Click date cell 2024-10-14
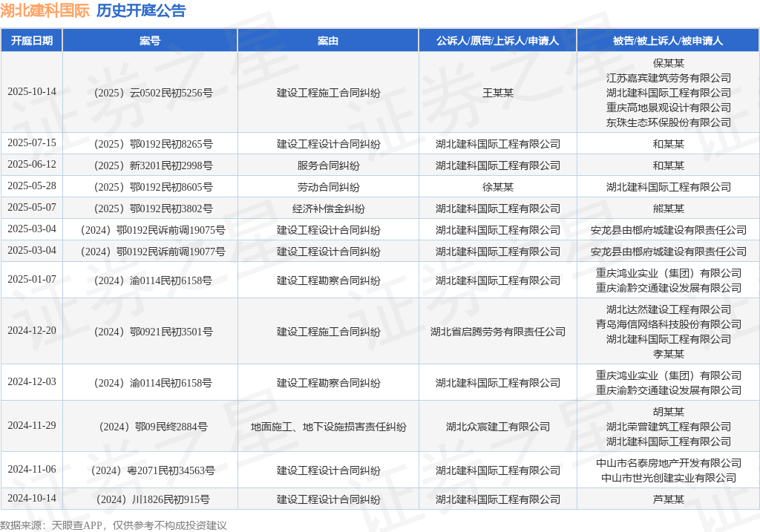This screenshot has width=760, height=532. click(x=31, y=498)
